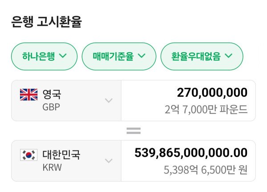Select the 대한민국 country name
Screen dimensions: 267x192
coord(61,154)
